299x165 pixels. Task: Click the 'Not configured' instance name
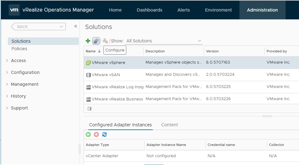161,156
